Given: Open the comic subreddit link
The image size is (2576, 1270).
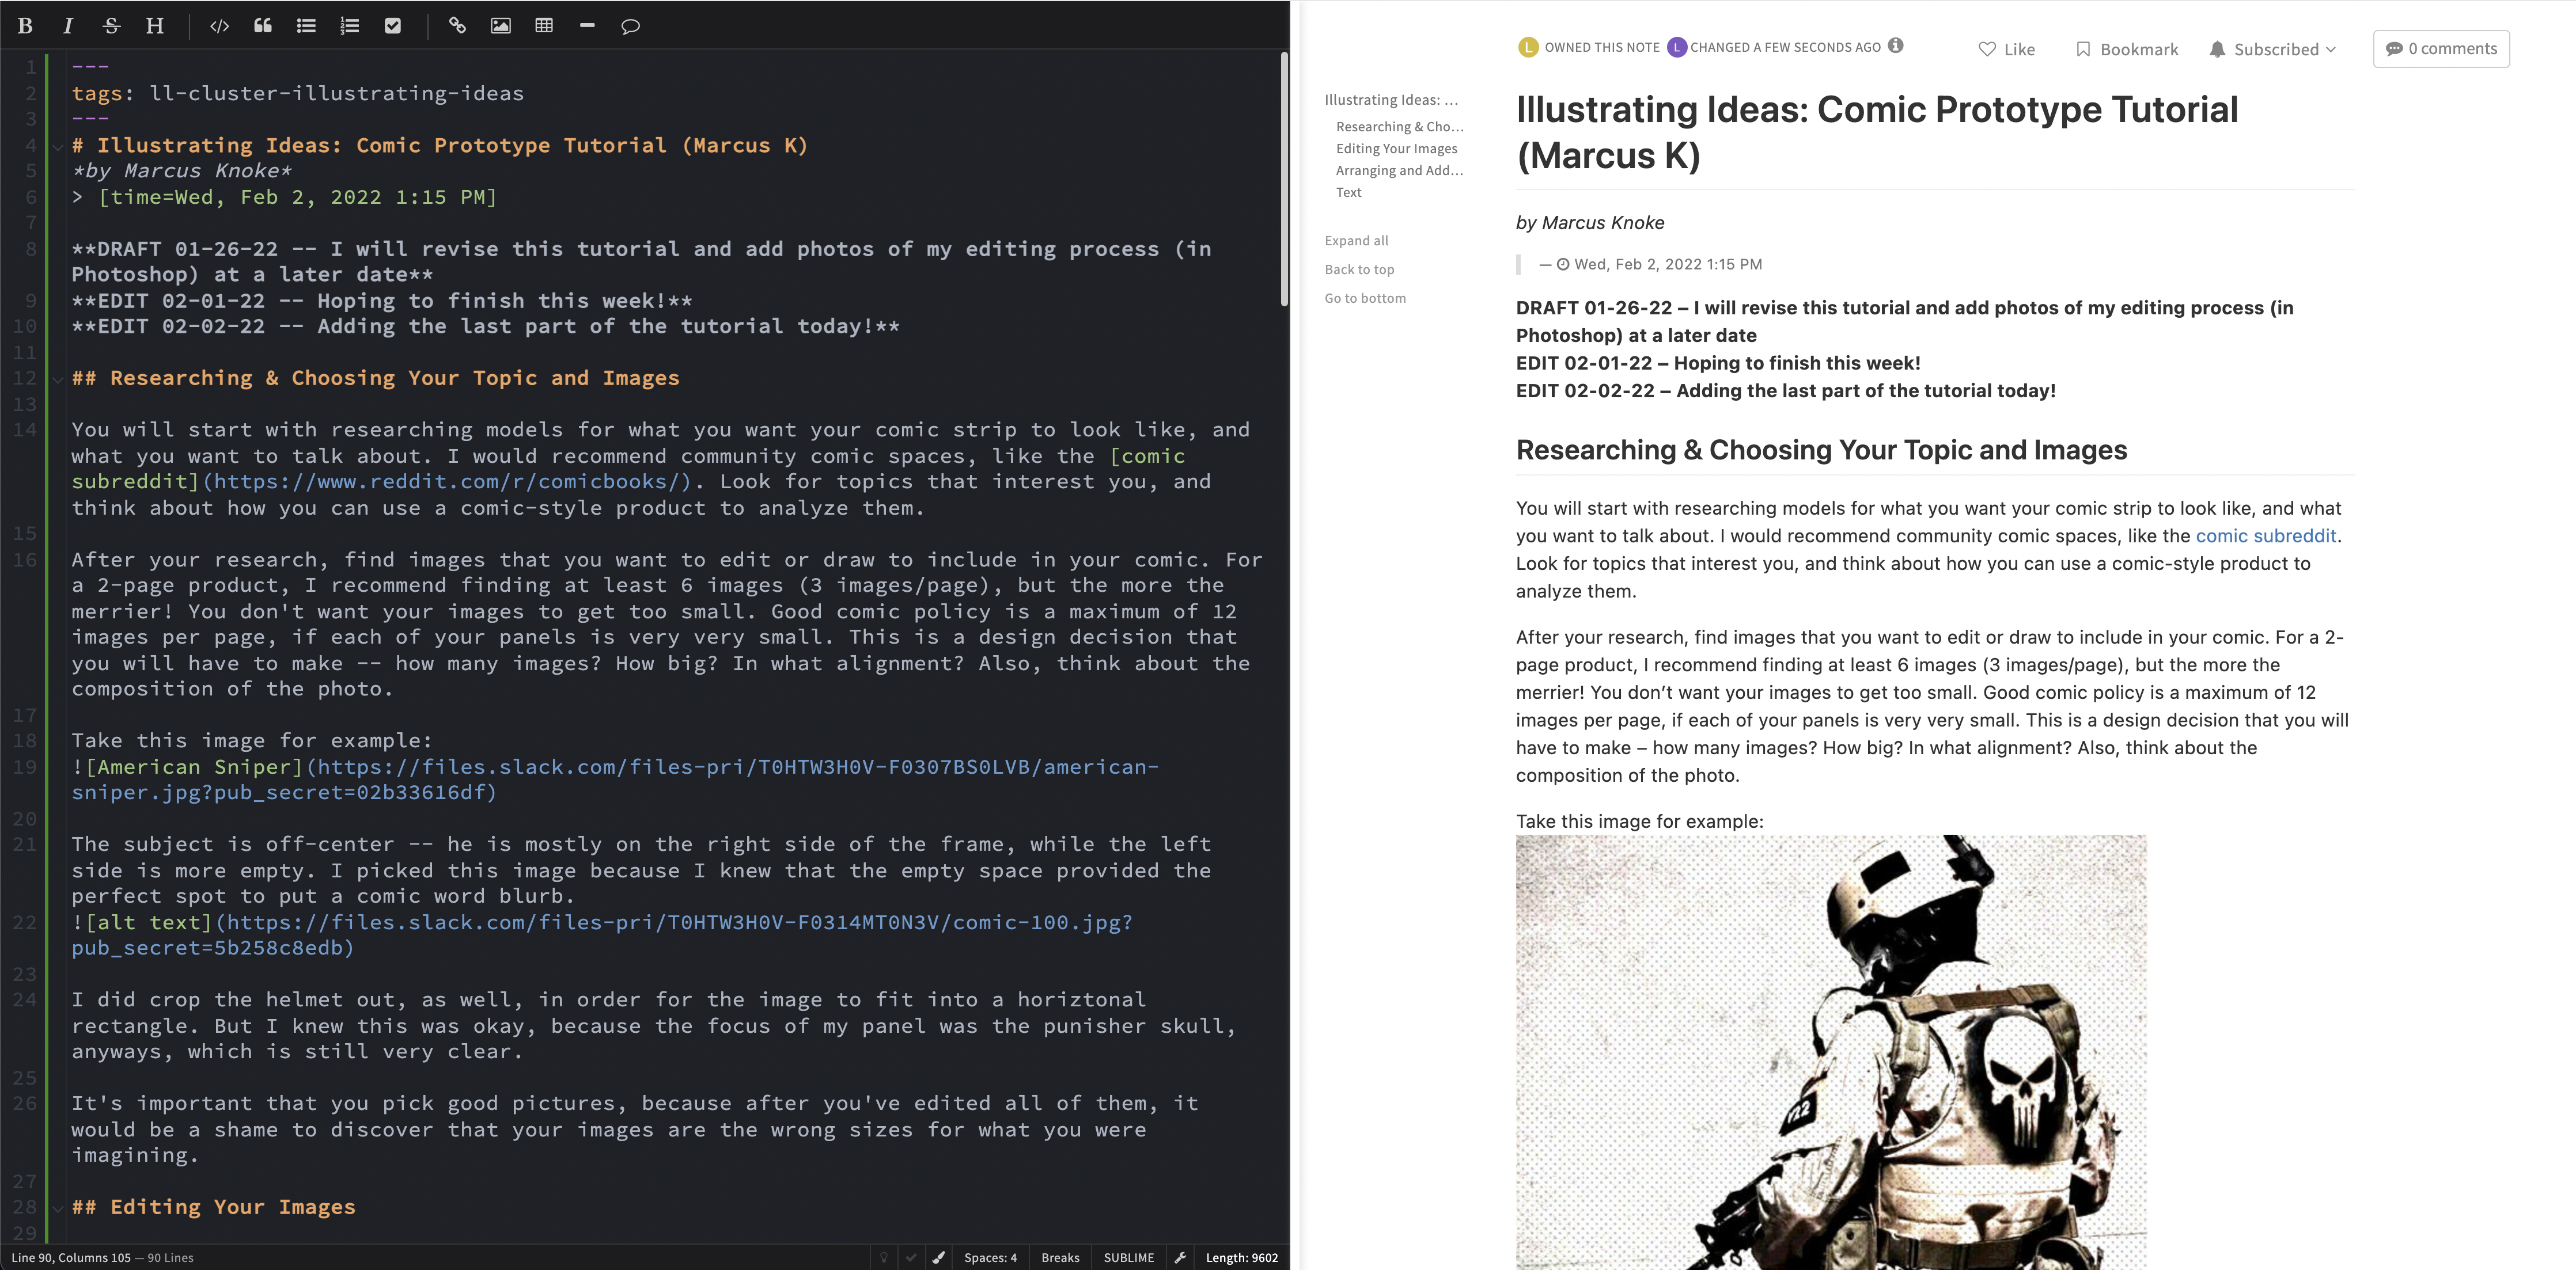Looking at the screenshot, I should pyautogui.click(x=2265, y=535).
